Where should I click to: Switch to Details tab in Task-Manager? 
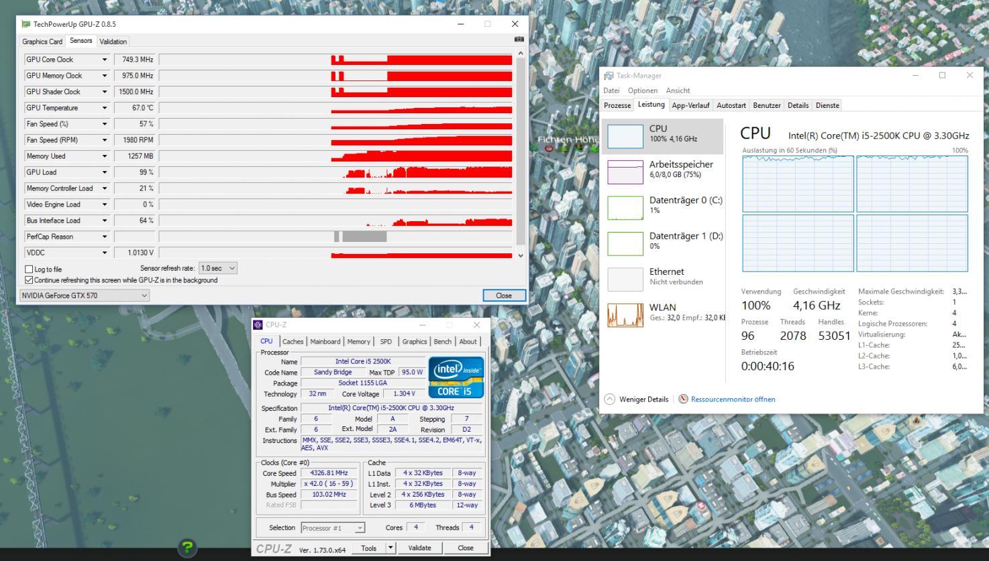tap(798, 105)
